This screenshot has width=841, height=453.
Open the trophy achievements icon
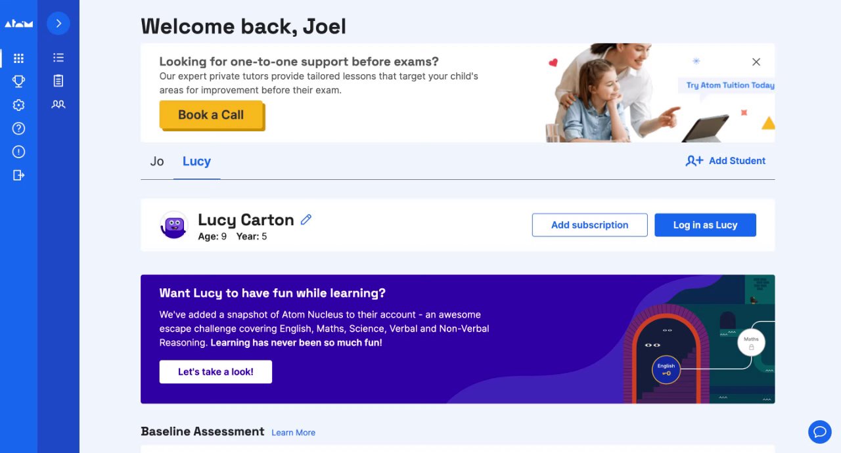click(x=18, y=81)
